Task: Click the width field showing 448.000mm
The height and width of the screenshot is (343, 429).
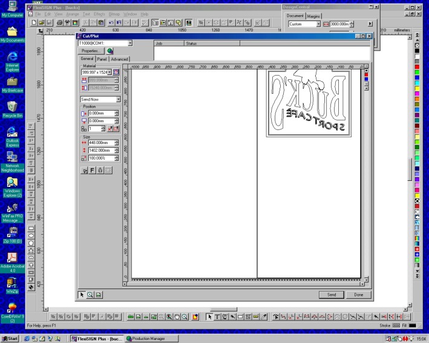Action: click(x=101, y=143)
